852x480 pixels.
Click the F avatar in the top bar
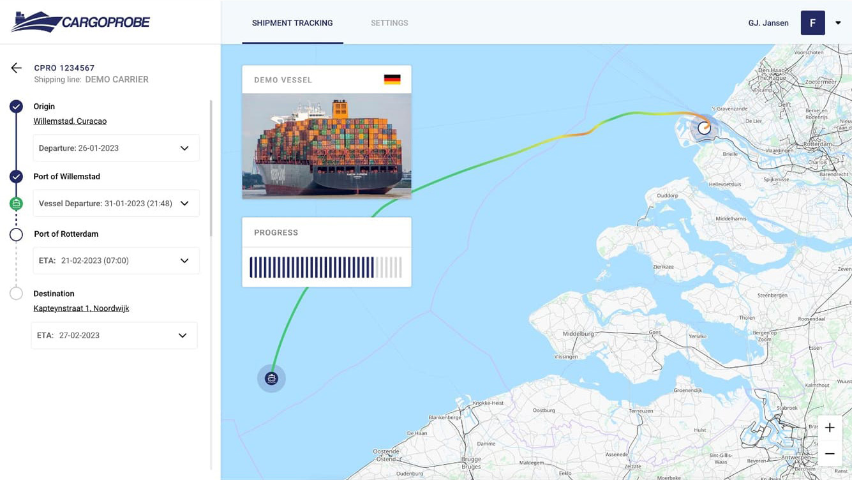click(x=812, y=22)
